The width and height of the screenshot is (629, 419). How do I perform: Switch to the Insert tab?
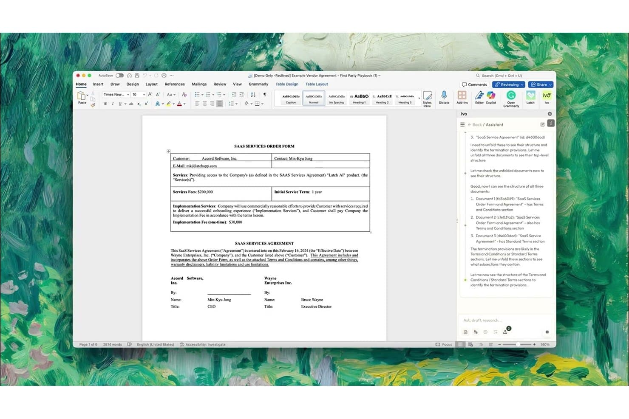click(x=98, y=84)
